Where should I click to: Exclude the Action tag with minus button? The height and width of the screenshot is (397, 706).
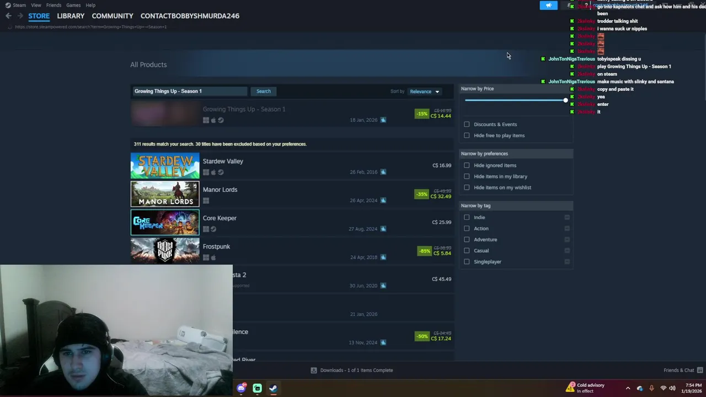[567, 228]
